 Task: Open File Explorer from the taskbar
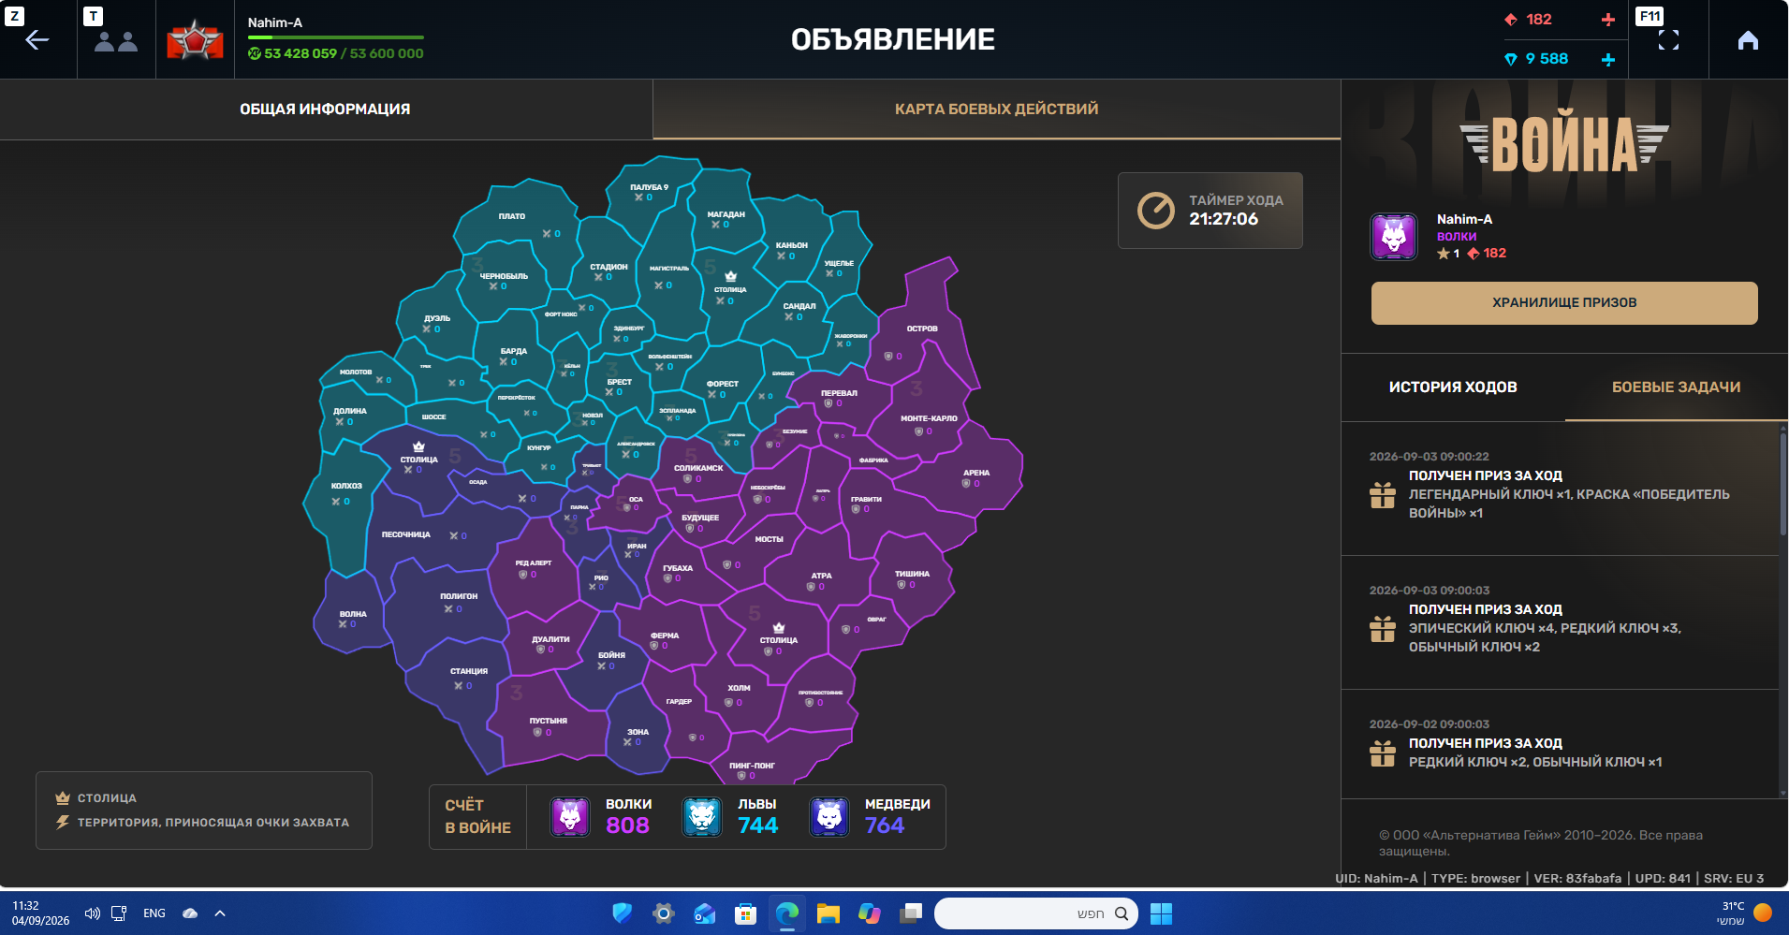pyautogui.click(x=829, y=913)
